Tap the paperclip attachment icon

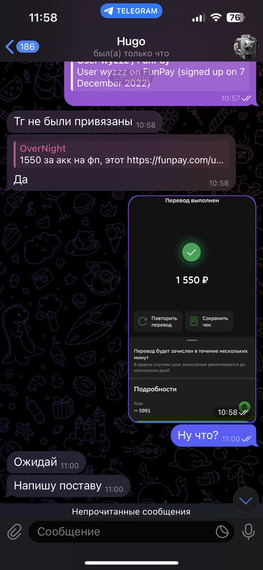tap(14, 532)
